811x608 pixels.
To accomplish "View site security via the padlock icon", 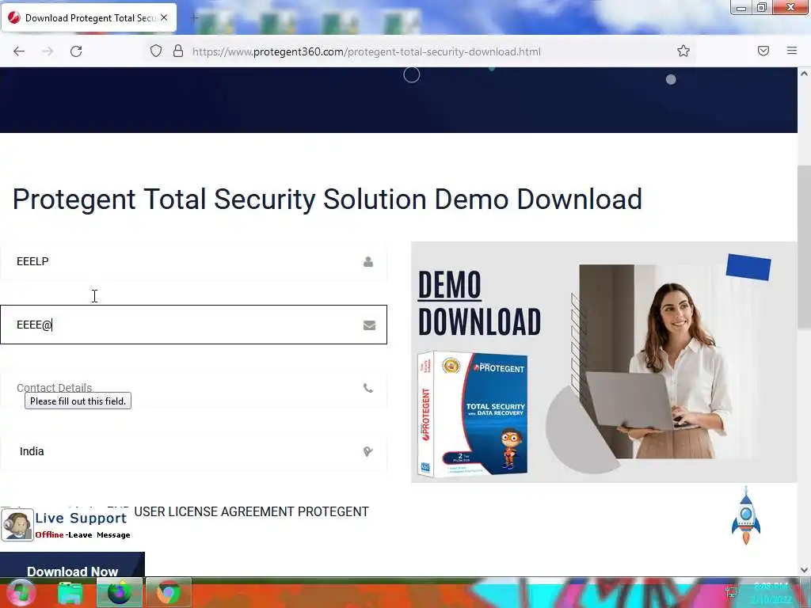I will pyautogui.click(x=178, y=51).
